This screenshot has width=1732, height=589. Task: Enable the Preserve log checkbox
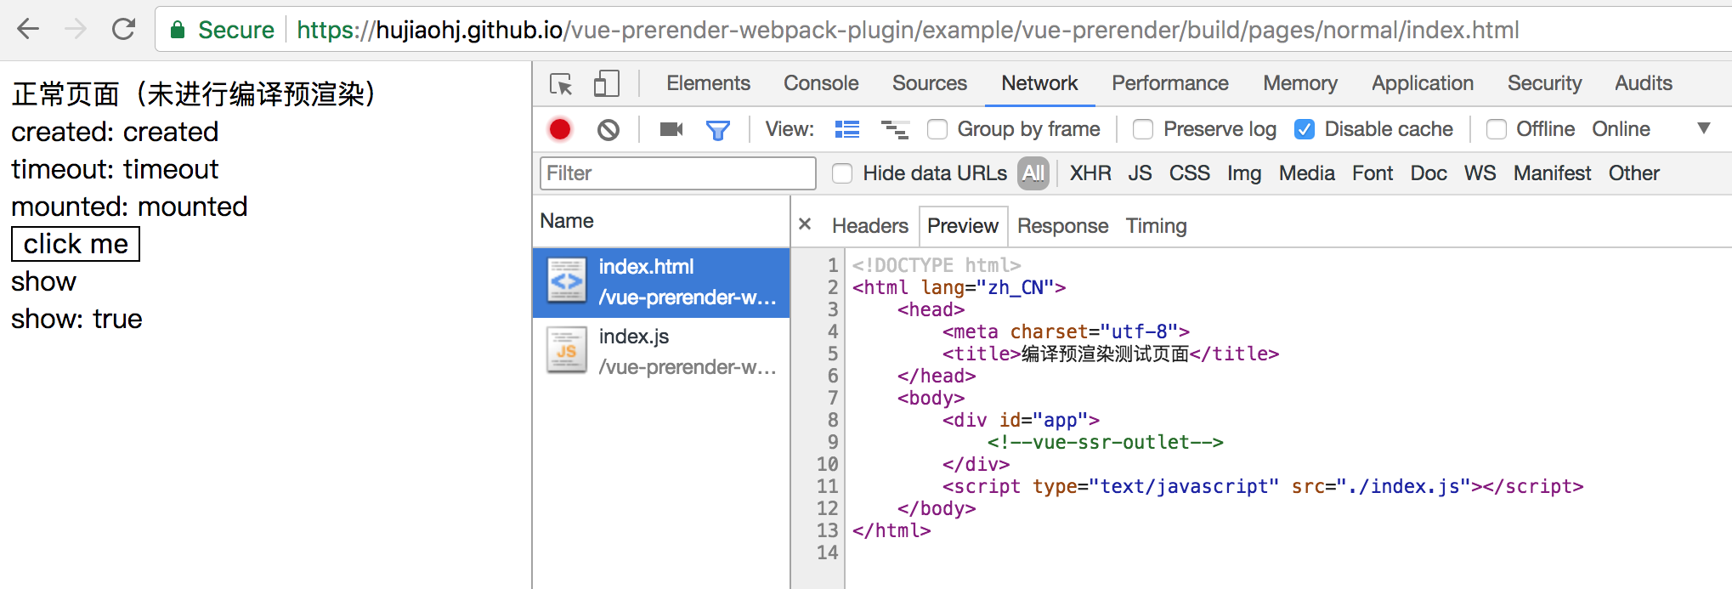(x=1143, y=129)
